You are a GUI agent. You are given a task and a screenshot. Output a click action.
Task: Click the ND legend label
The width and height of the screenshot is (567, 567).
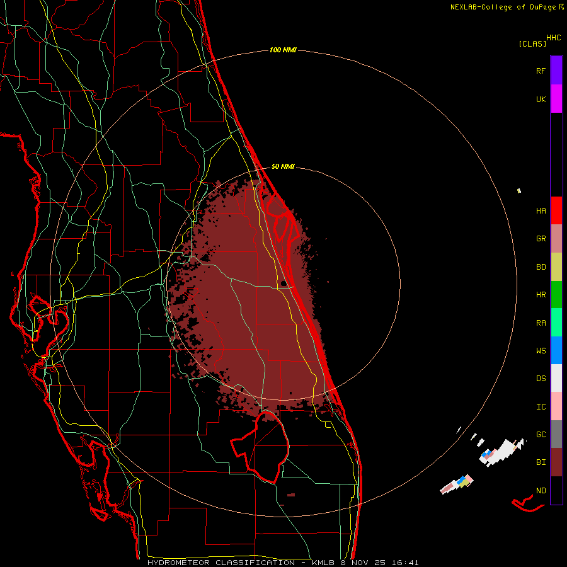click(x=541, y=491)
